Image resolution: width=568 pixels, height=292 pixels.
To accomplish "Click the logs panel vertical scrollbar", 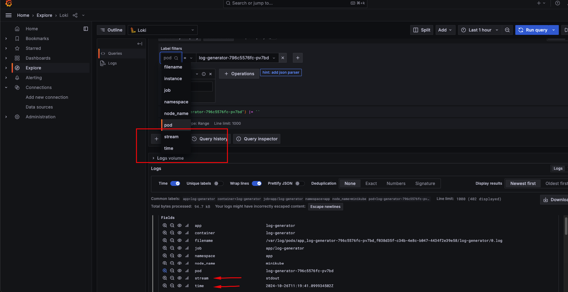I will coord(566,226).
